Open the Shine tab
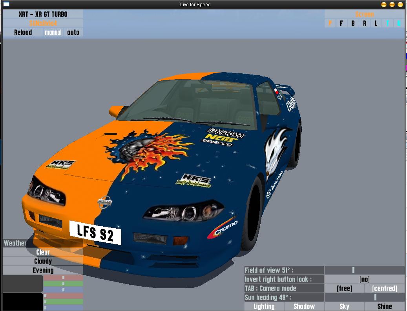Viewport: 407px width, 311px height. (x=385, y=306)
